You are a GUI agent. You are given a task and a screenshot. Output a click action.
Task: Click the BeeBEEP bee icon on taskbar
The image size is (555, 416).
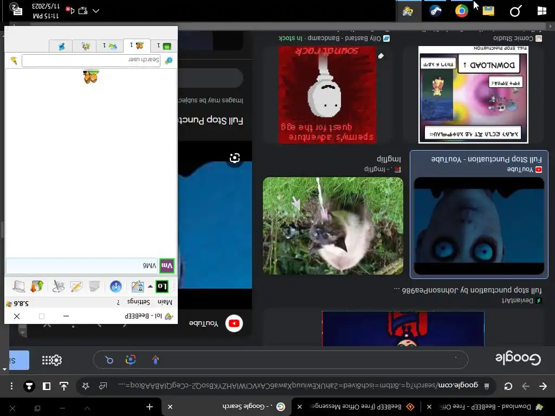pos(408,11)
